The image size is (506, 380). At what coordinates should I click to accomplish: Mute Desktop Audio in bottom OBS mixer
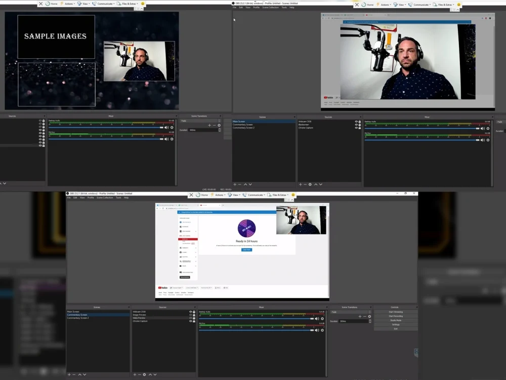(317, 319)
